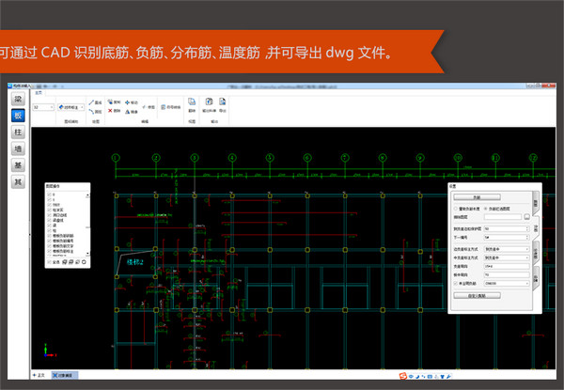The width and height of the screenshot is (564, 390).
Task: Toggle the object snap button in the status bar
Action: (63, 375)
